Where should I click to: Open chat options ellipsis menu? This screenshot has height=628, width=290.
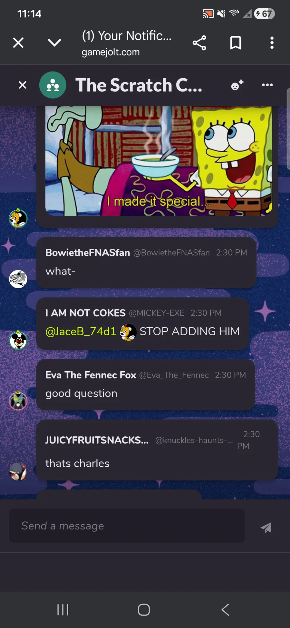(267, 85)
